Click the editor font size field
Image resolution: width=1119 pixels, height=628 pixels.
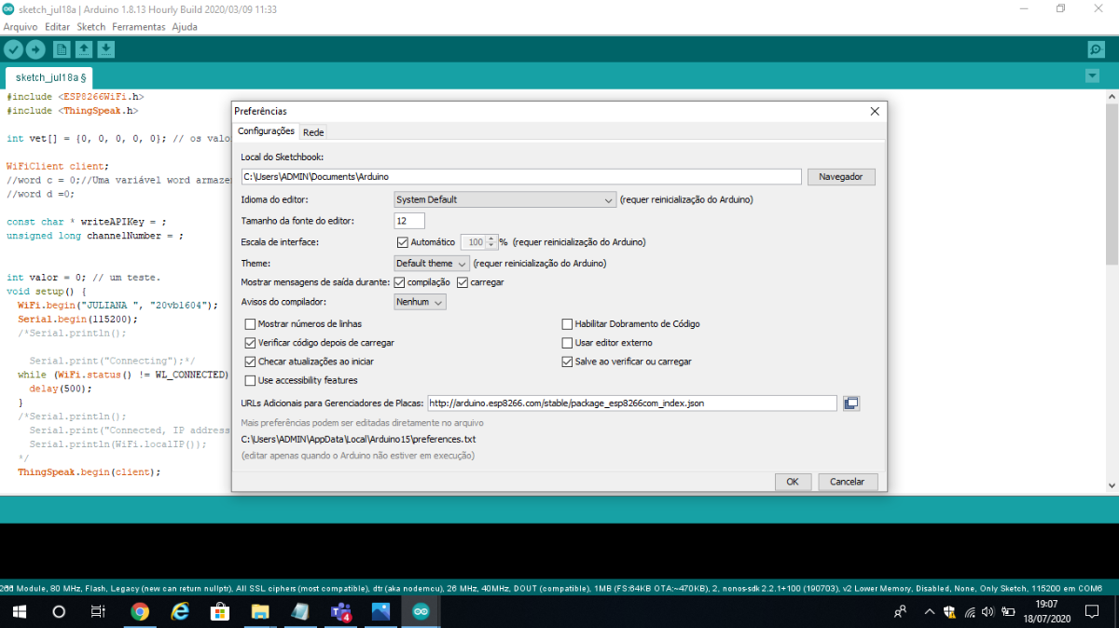click(409, 221)
